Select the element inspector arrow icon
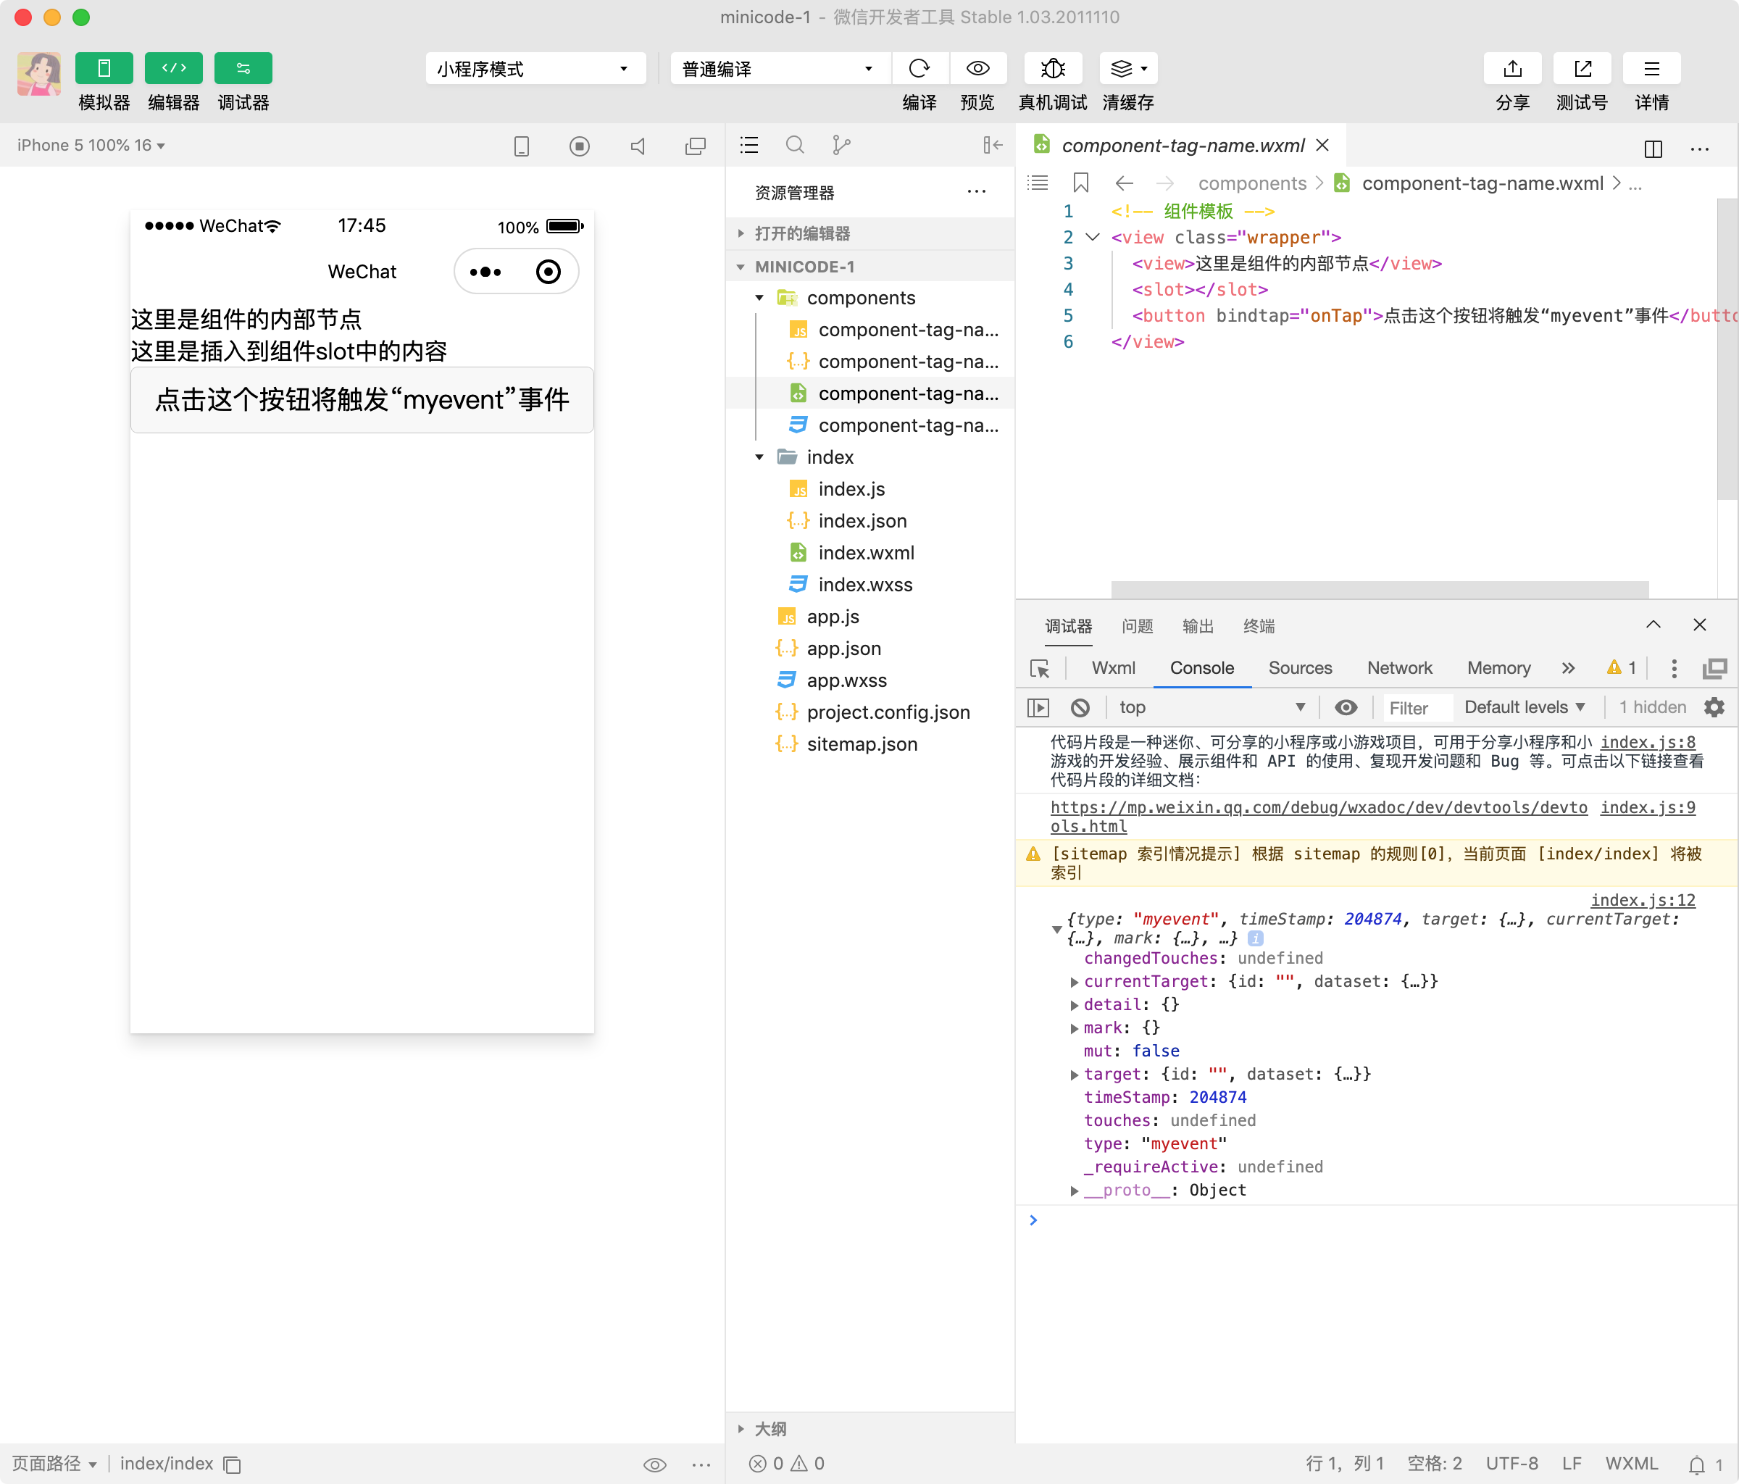 [1039, 668]
